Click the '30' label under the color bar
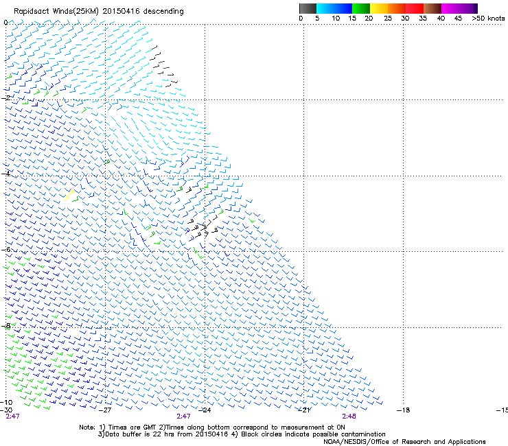The height and width of the screenshot is (446, 508). coord(405,19)
